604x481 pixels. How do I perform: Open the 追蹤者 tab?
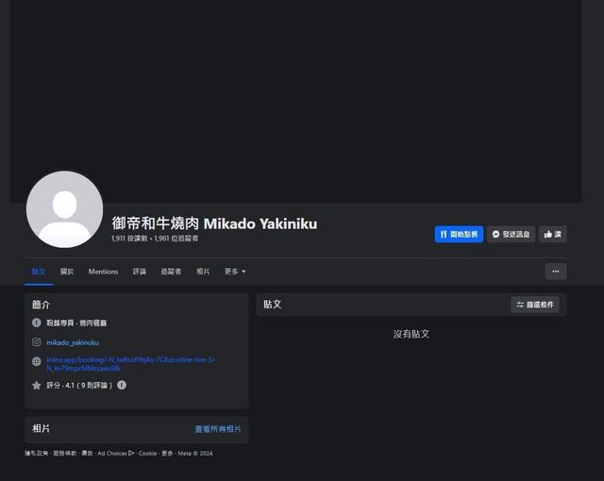(171, 272)
